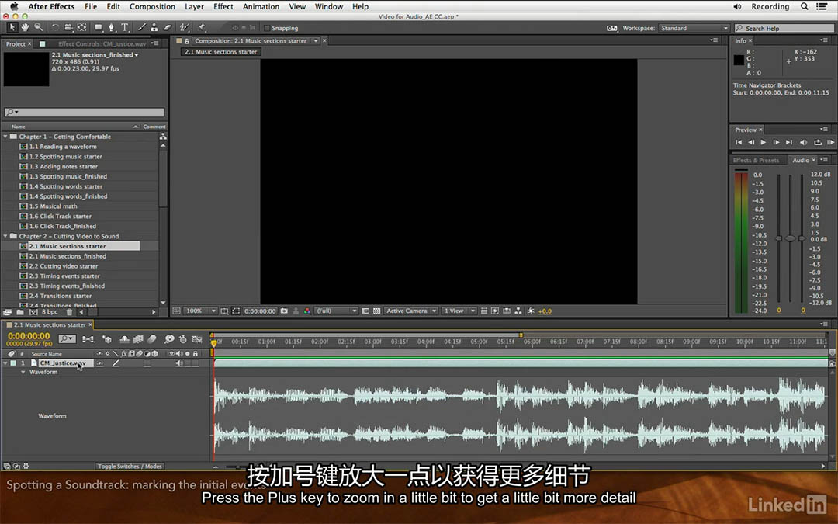The width and height of the screenshot is (838, 524).
Task: Click the center audio level slider handle
Action: 790,238
